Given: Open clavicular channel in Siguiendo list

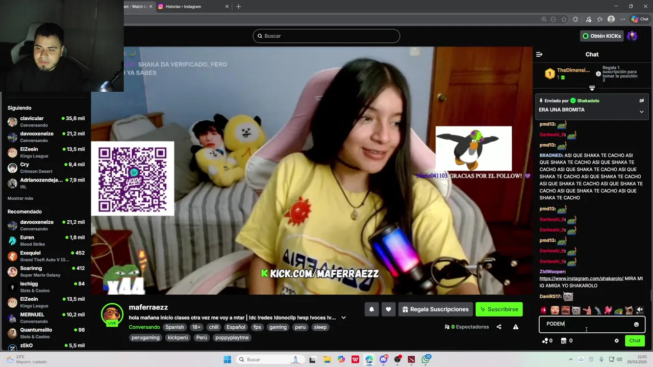Looking at the screenshot, I should (46, 121).
